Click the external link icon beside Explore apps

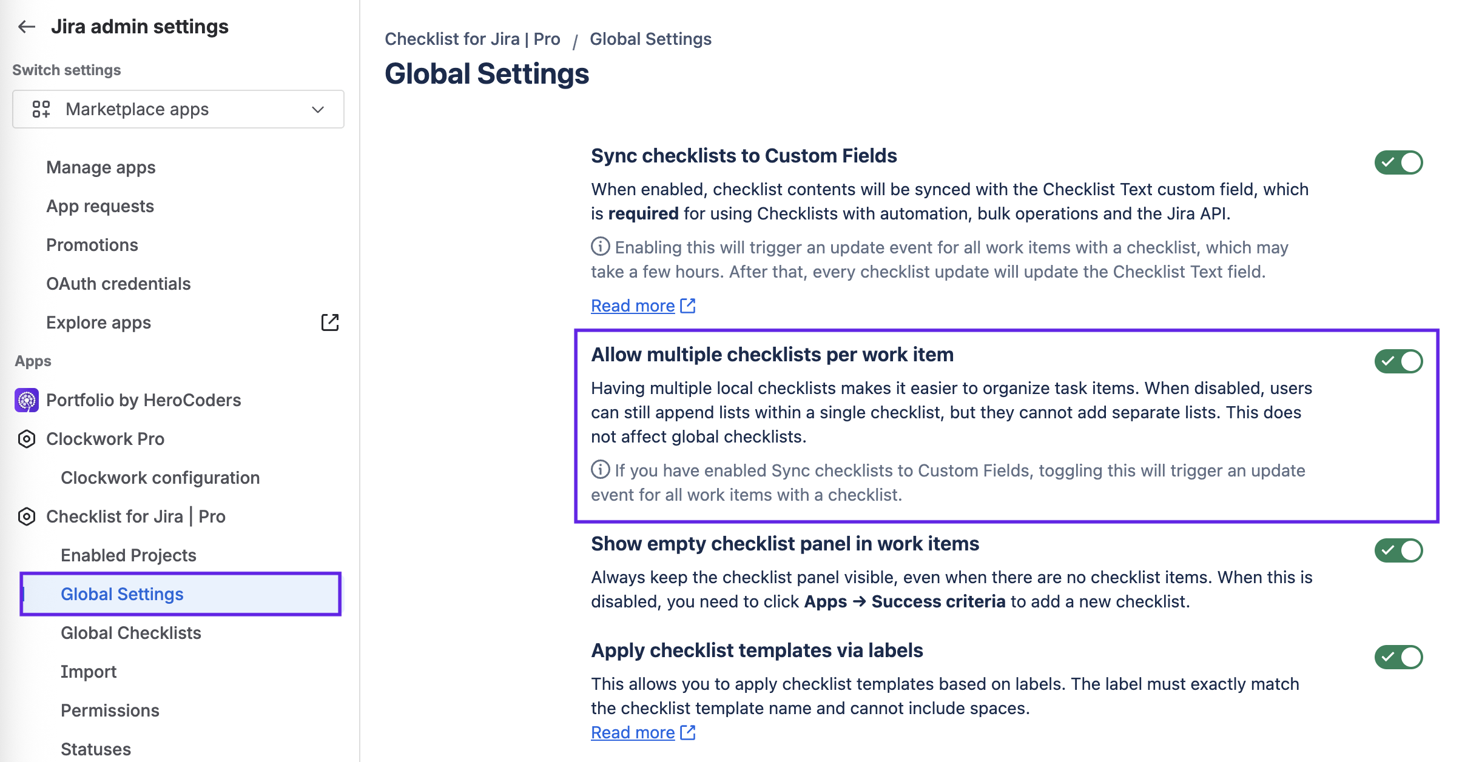pos(330,323)
